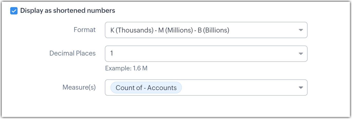The width and height of the screenshot is (352, 119).
Task: Click the Measure(s) field label
Action: click(79, 87)
